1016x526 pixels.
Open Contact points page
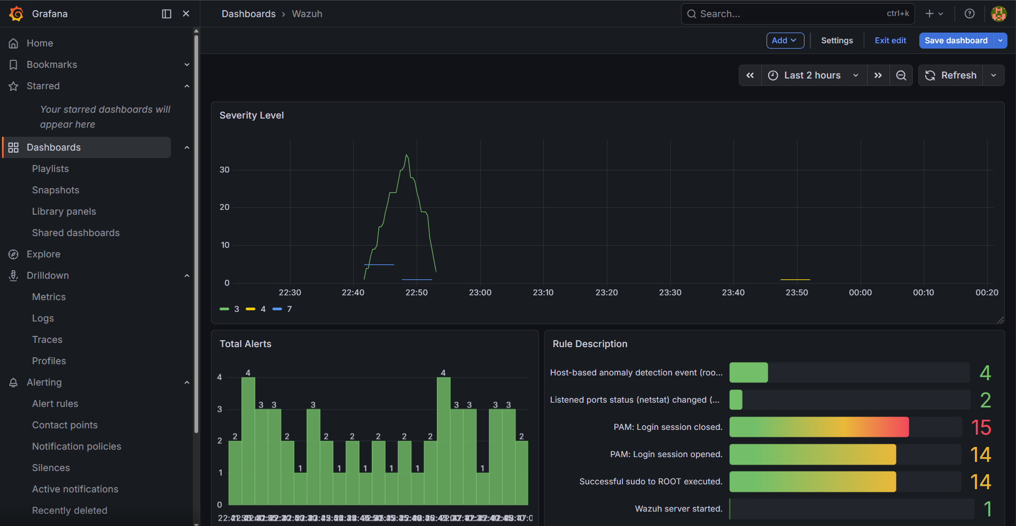tap(65, 425)
